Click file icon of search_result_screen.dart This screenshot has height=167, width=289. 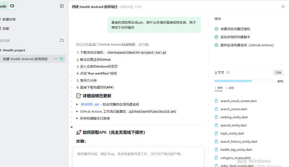(x=217, y=101)
